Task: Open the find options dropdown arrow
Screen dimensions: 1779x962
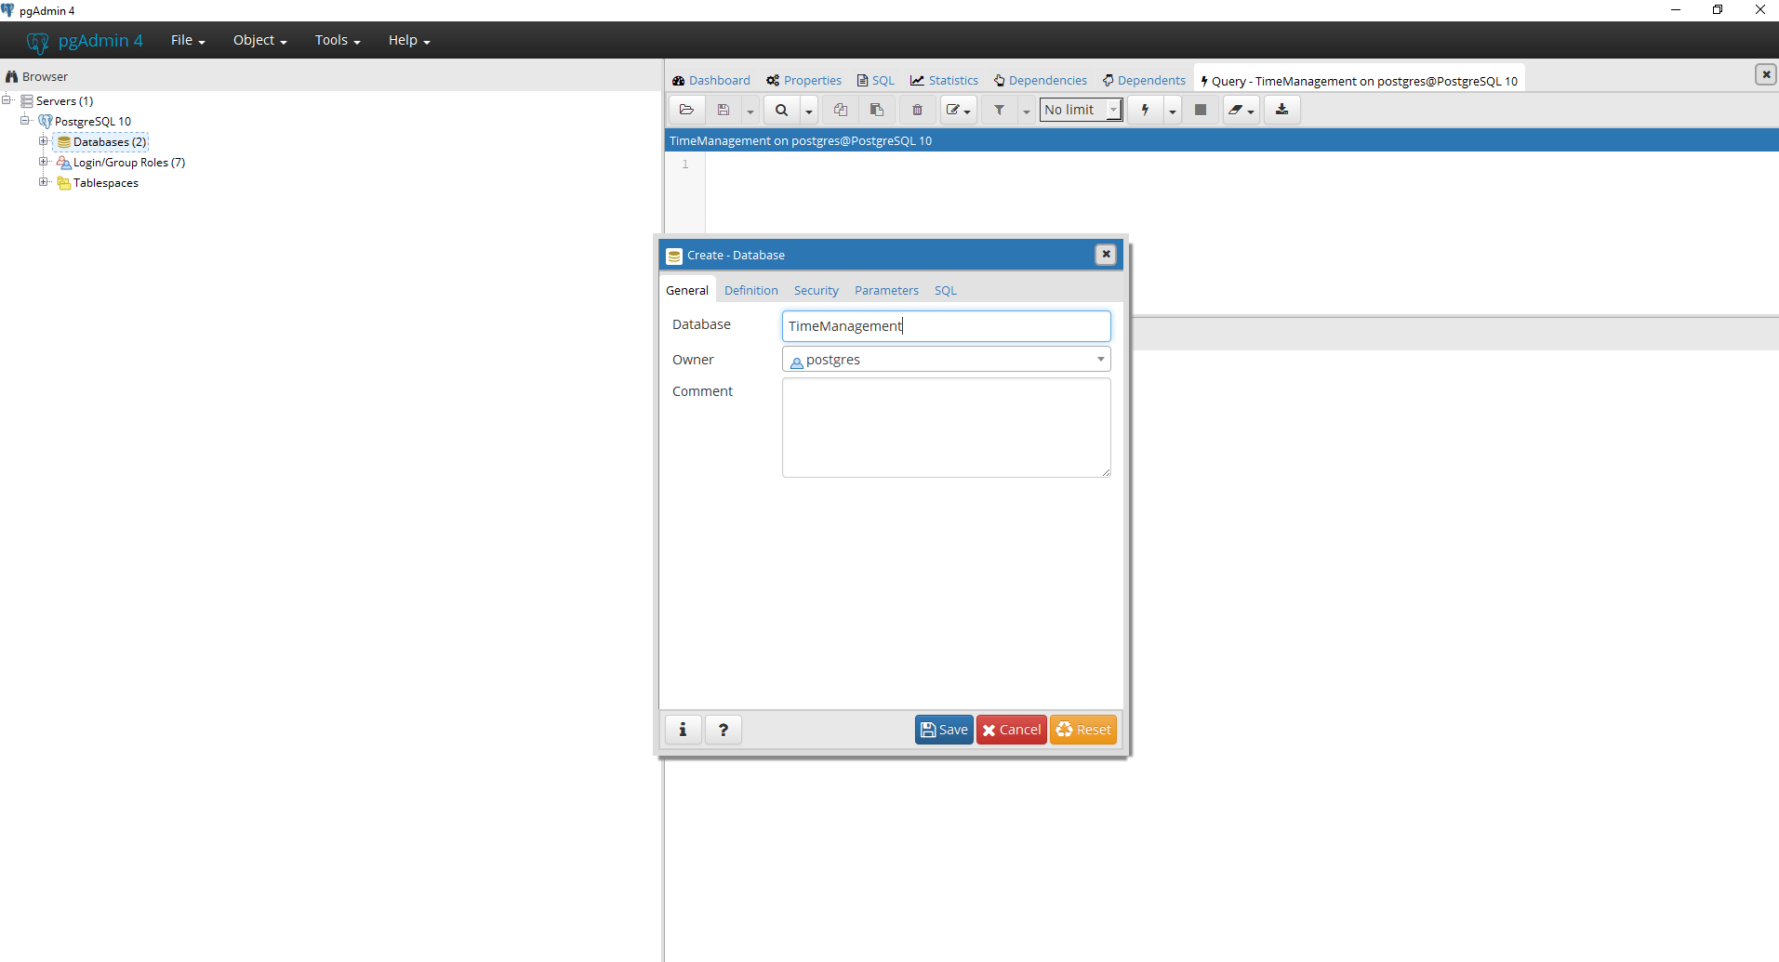Action: [808, 111]
